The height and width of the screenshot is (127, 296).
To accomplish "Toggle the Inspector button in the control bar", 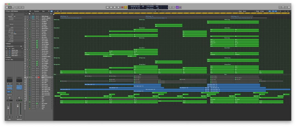I will [x=10, y=7].
